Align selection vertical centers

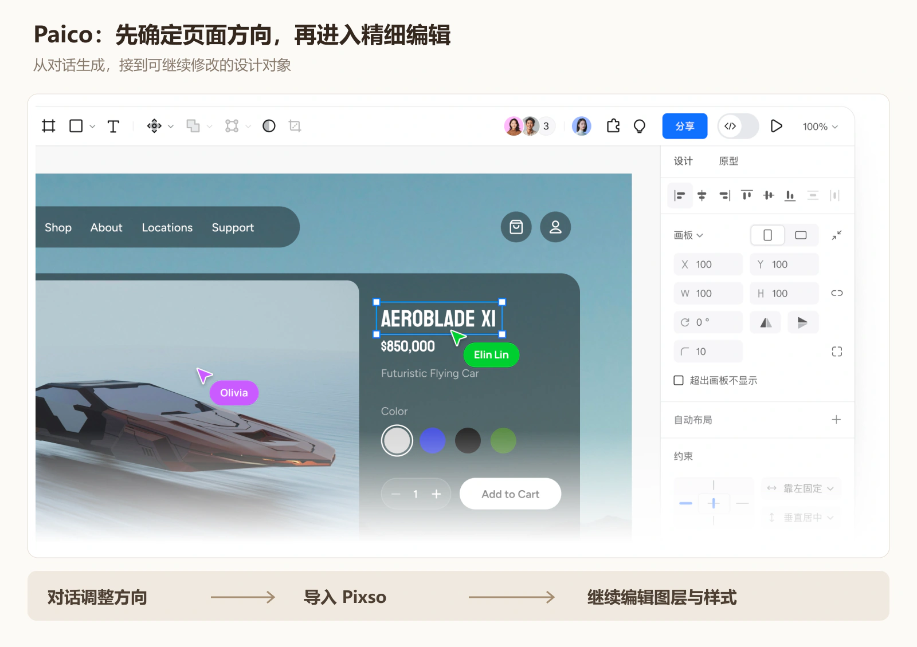pyautogui.click(x=769, y=196)
